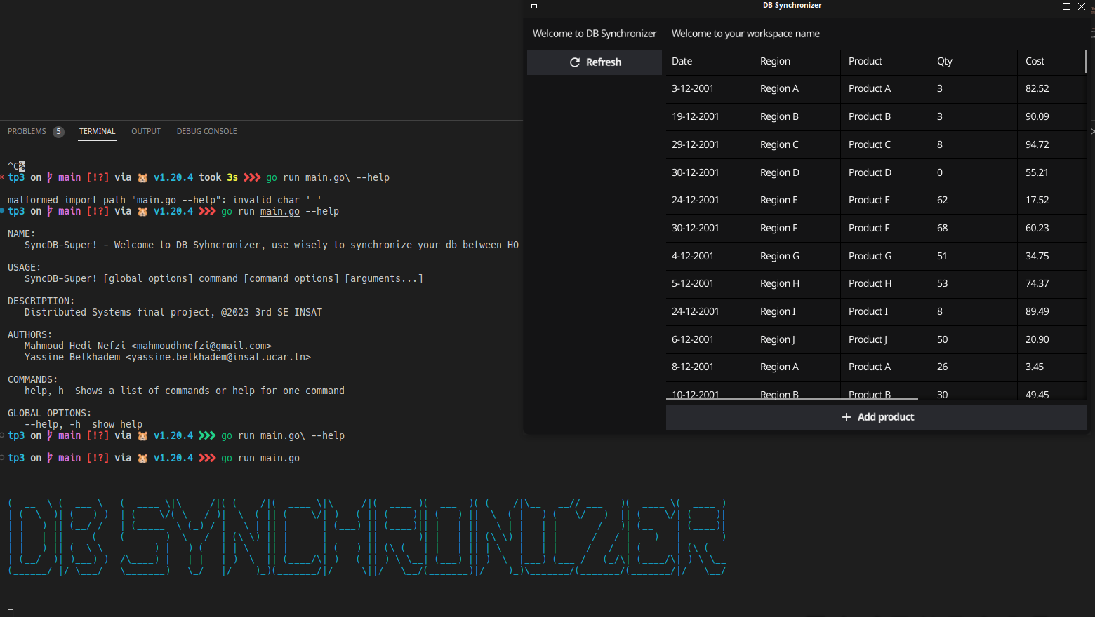The width and height of the screenshot is (1095, 617).
Task: Click the problems count badge 5
Action: [x=58, y=132]
